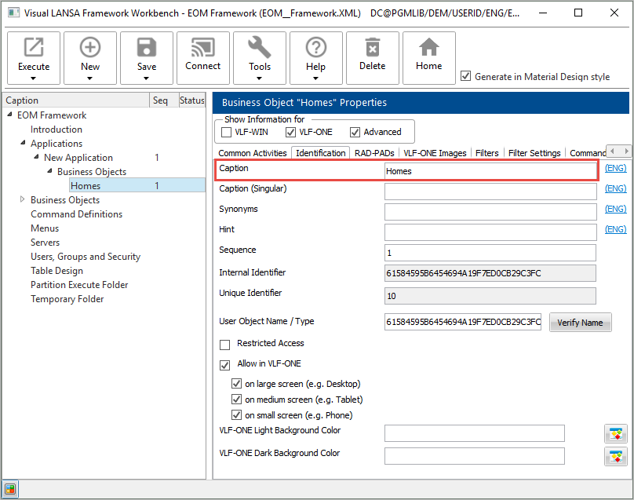Select Table Design in the tree
Viewport: 634px width, 500px height.
pos(56,271)
